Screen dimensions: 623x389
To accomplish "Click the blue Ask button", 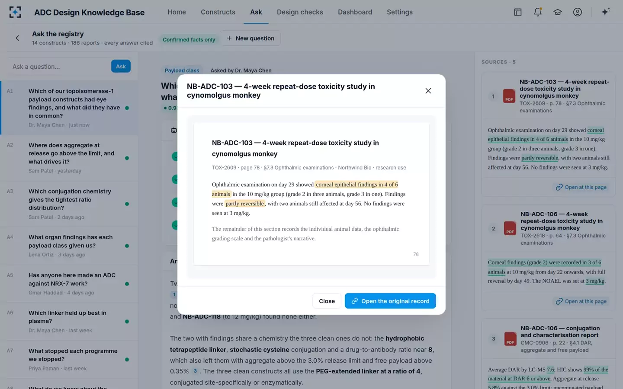I will tap(121, 66).
